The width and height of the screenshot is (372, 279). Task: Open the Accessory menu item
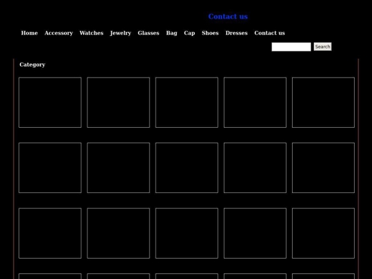click(x=59, y=33)
